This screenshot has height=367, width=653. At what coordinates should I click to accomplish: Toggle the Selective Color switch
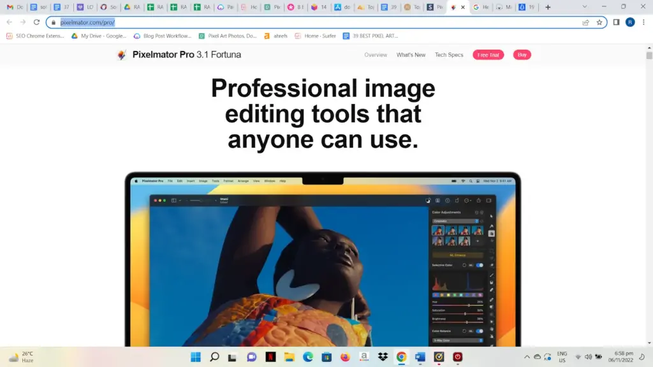[x=480, y=265]
